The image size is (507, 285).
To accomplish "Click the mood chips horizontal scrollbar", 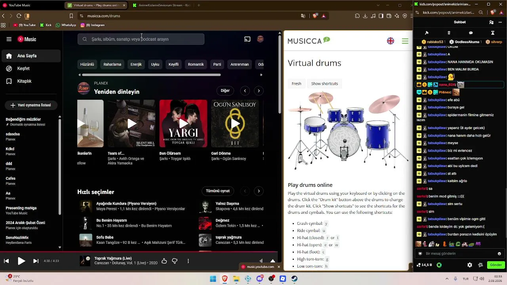I will tap(151, 75).
